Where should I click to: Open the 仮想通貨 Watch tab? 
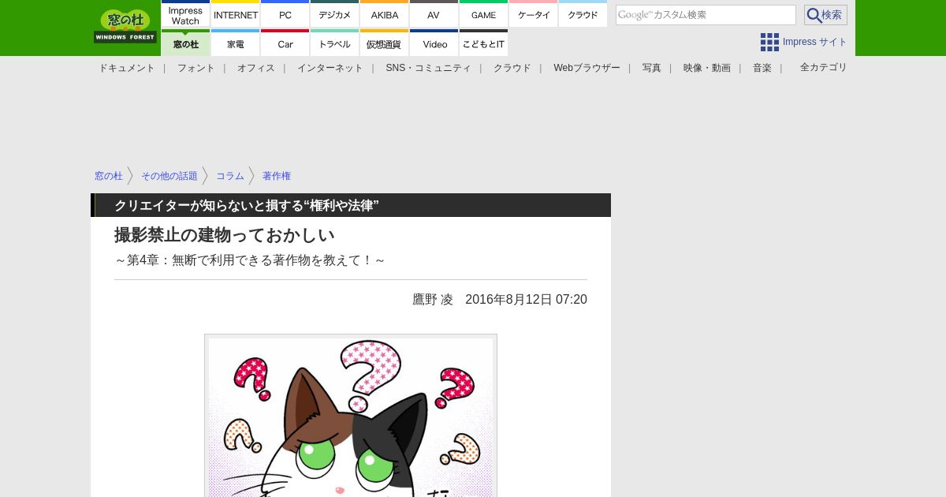coord(384,43)
